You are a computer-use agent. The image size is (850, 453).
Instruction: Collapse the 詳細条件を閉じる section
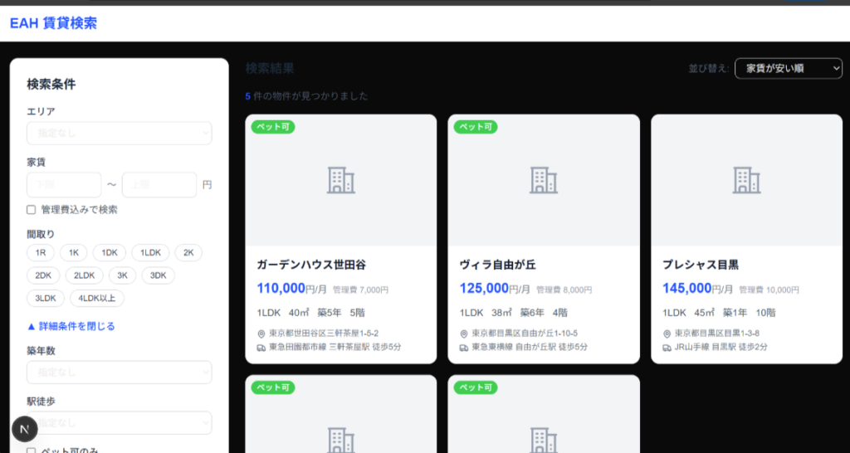[x=71, y=326]
